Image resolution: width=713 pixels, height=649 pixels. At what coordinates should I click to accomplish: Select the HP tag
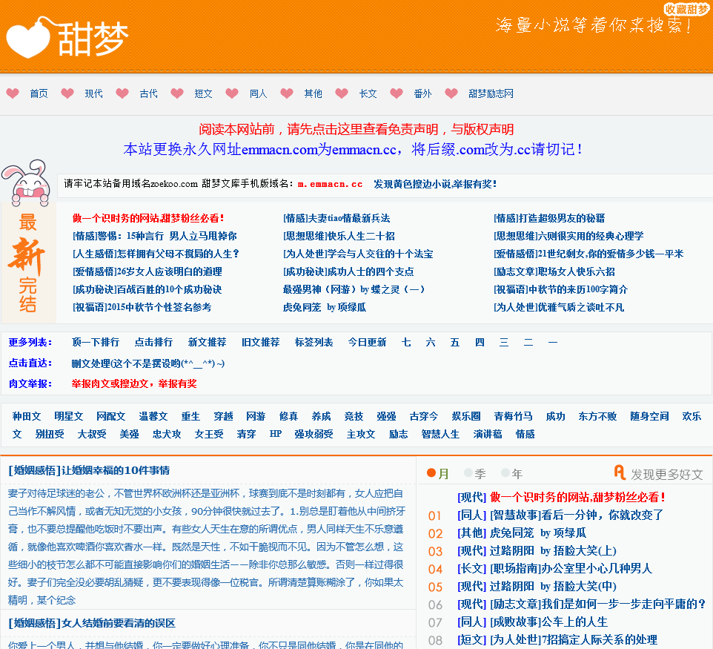tap(276, 434)
